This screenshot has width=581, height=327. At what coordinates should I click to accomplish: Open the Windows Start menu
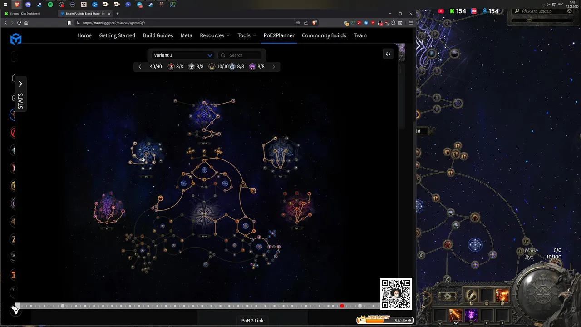tap(6, 5)
